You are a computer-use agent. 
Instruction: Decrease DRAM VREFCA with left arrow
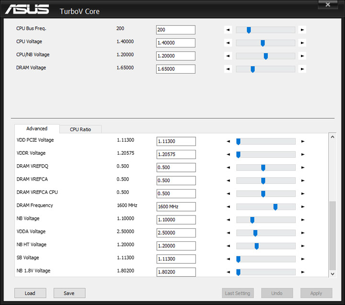pos(229,181)
